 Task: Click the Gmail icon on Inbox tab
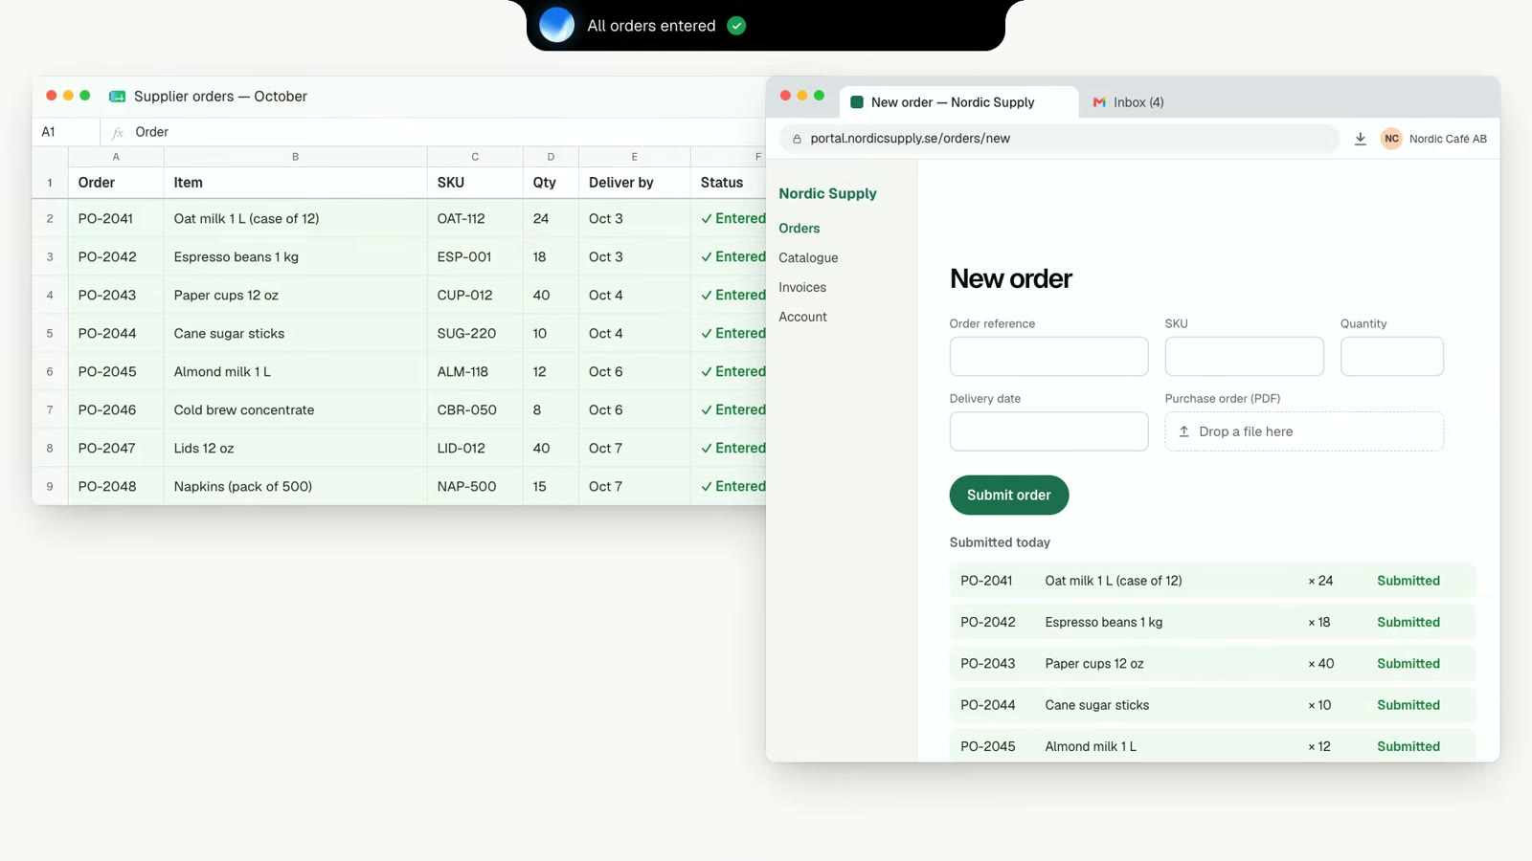point(1099,102)
